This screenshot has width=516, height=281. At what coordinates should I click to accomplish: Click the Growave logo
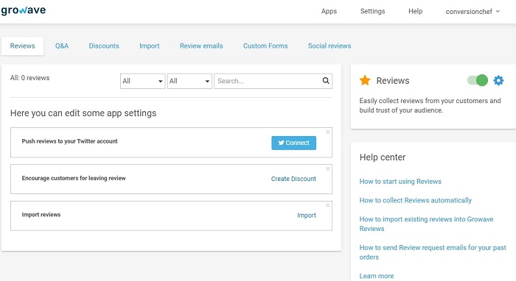click(x=23, y=10)
